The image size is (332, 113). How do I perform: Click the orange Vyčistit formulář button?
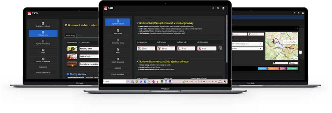[273, 68]
